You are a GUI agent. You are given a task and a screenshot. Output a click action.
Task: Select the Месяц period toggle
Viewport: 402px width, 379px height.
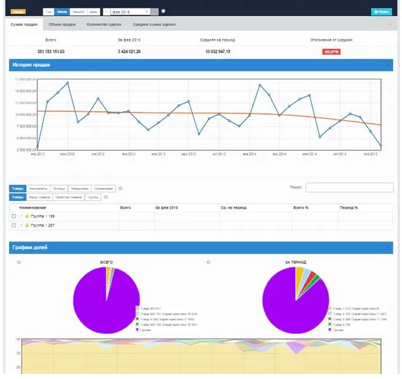tap(62, 11)
